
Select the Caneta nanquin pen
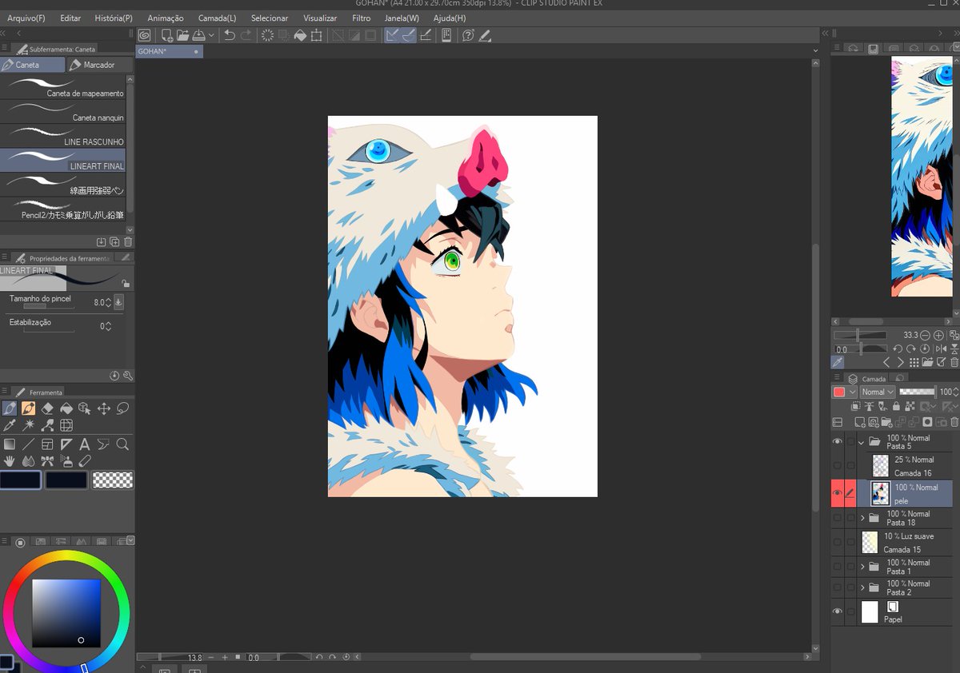[62, 112]
